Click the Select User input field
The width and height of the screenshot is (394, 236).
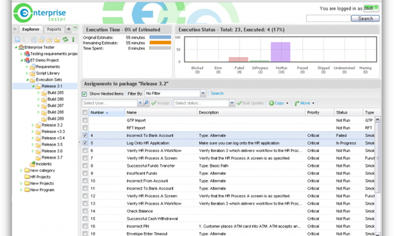[110, 103]
